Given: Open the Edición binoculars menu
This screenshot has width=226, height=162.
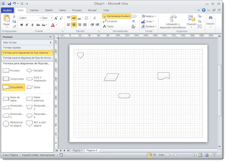Looking at the screenshot, I should 211,21.
